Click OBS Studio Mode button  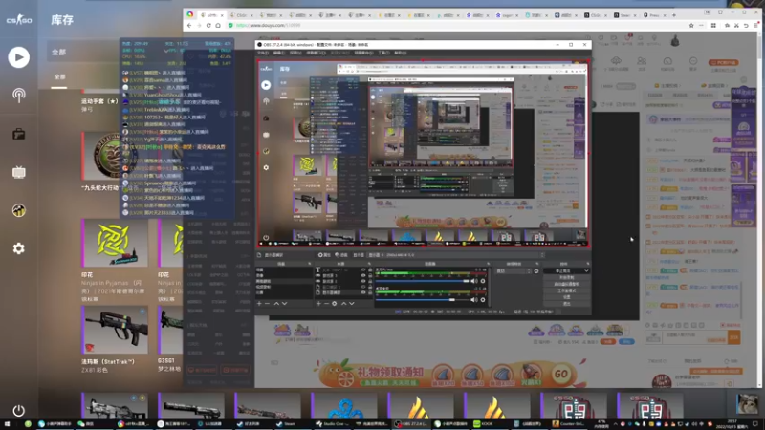(x=566, y=290)
